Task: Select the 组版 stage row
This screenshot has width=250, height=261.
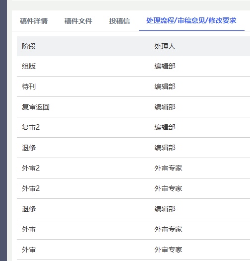Action: [133, 66]
